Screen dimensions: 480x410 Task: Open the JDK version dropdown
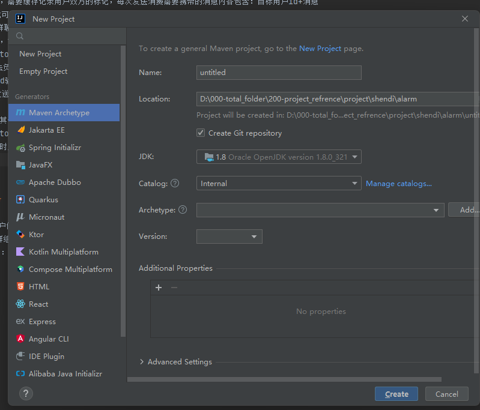279,157
